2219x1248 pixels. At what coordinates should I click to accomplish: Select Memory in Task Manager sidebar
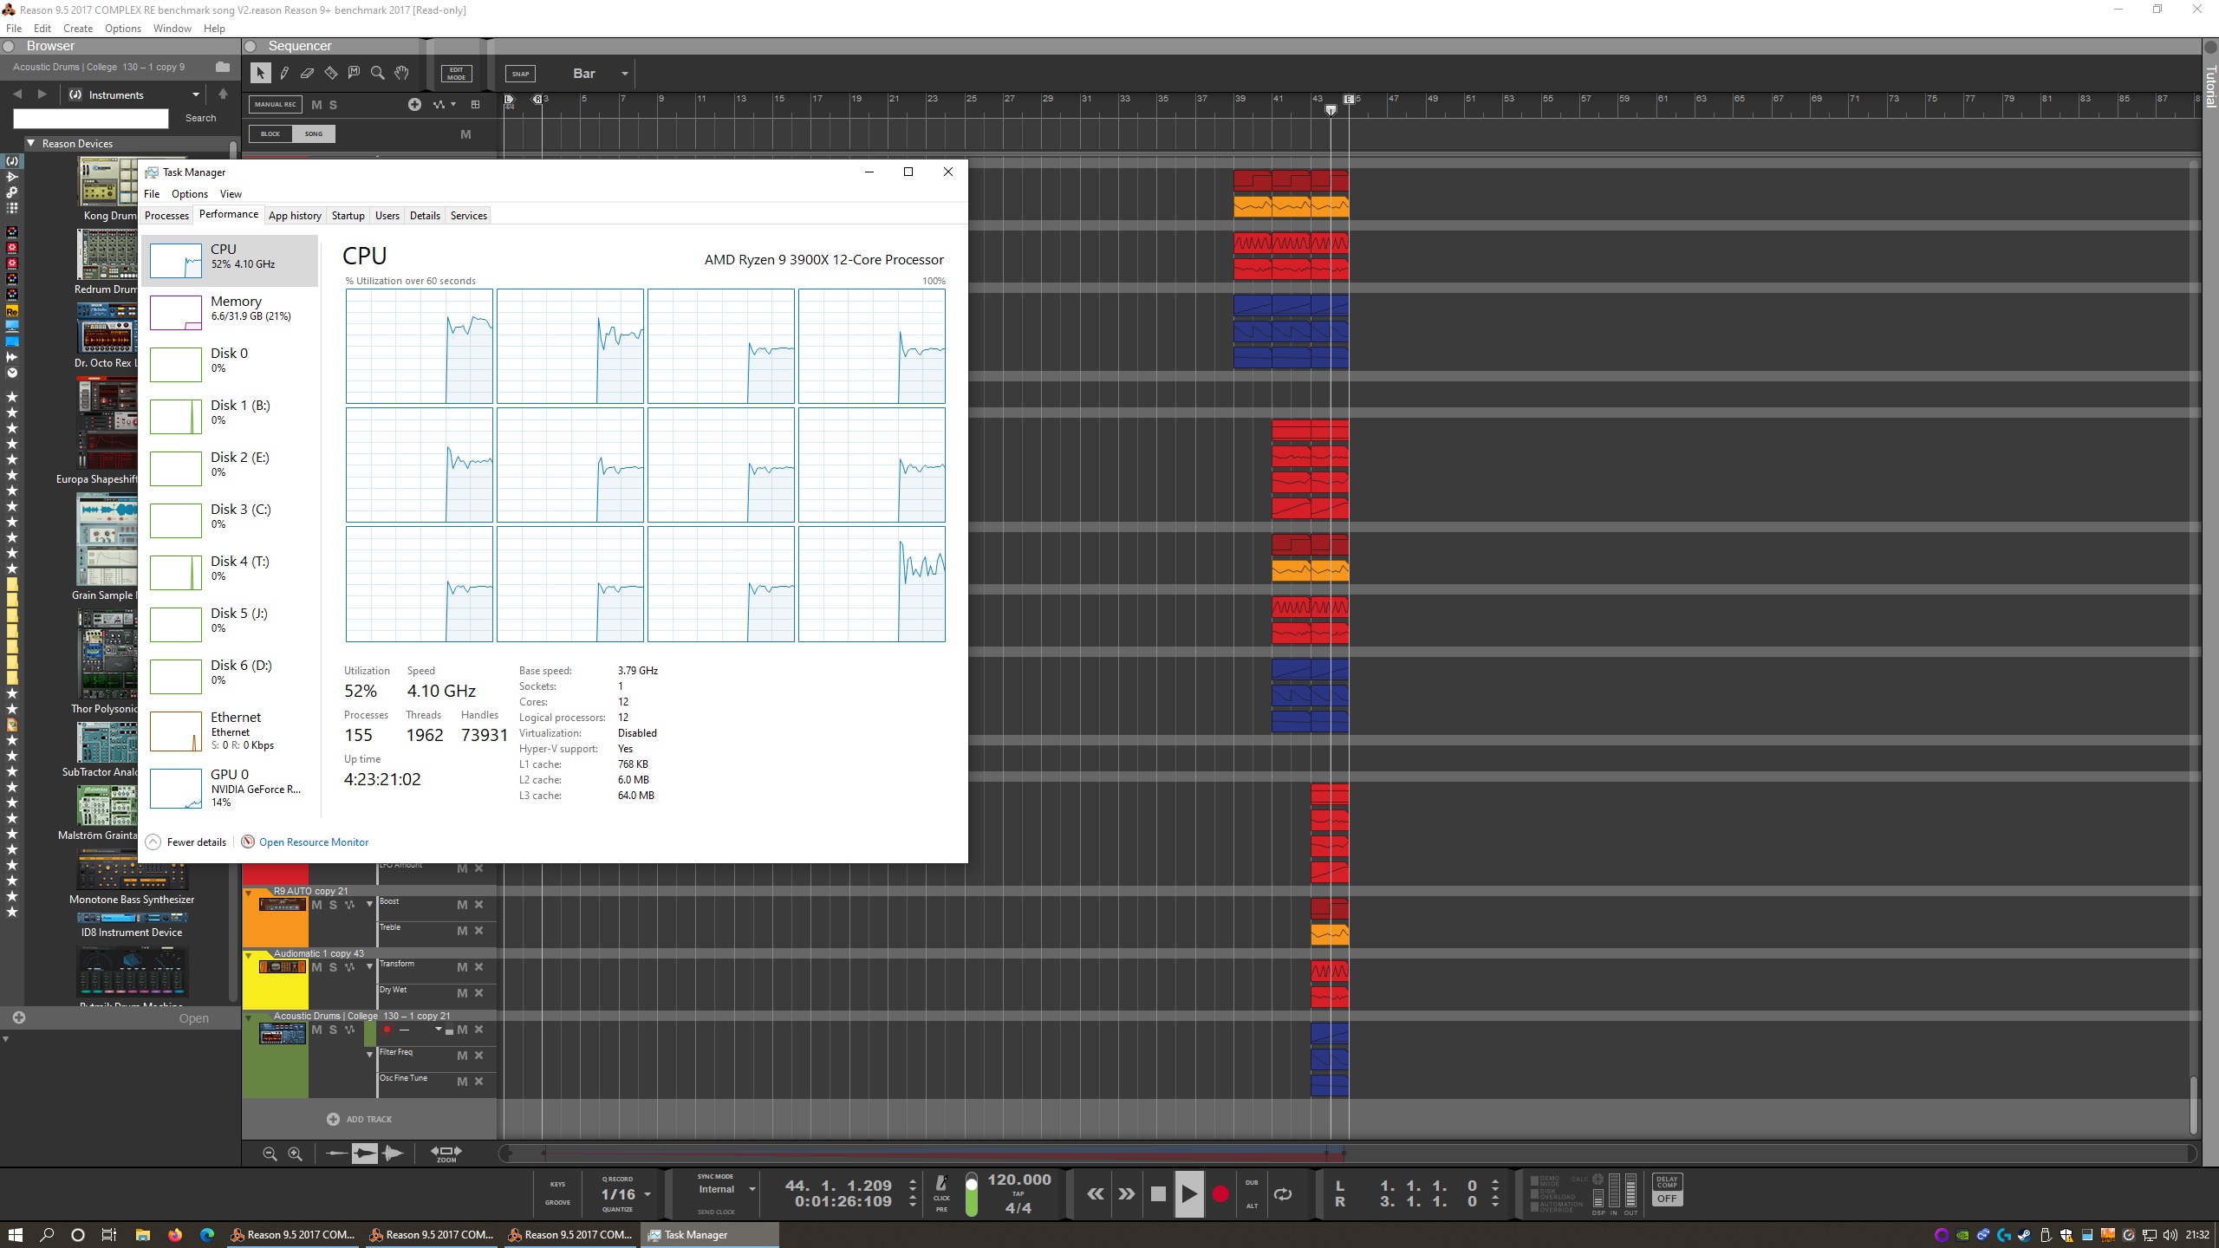(x=231, y=312)
